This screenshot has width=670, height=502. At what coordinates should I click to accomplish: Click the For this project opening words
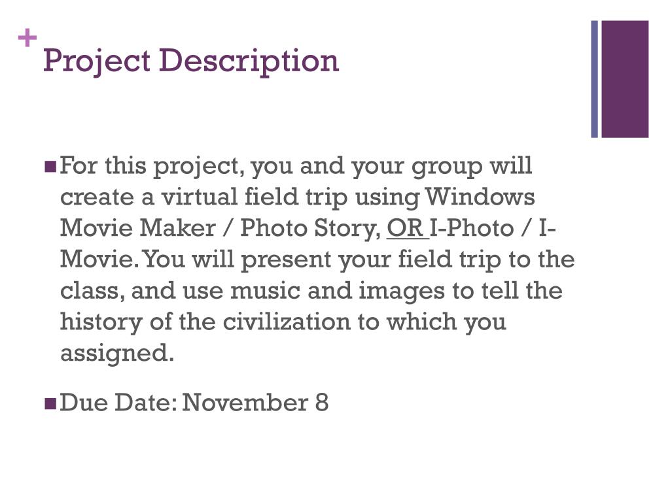click(x=152, y=167)
